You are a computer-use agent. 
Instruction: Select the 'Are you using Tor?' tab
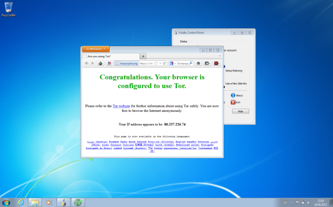click(x=111, y=57)
